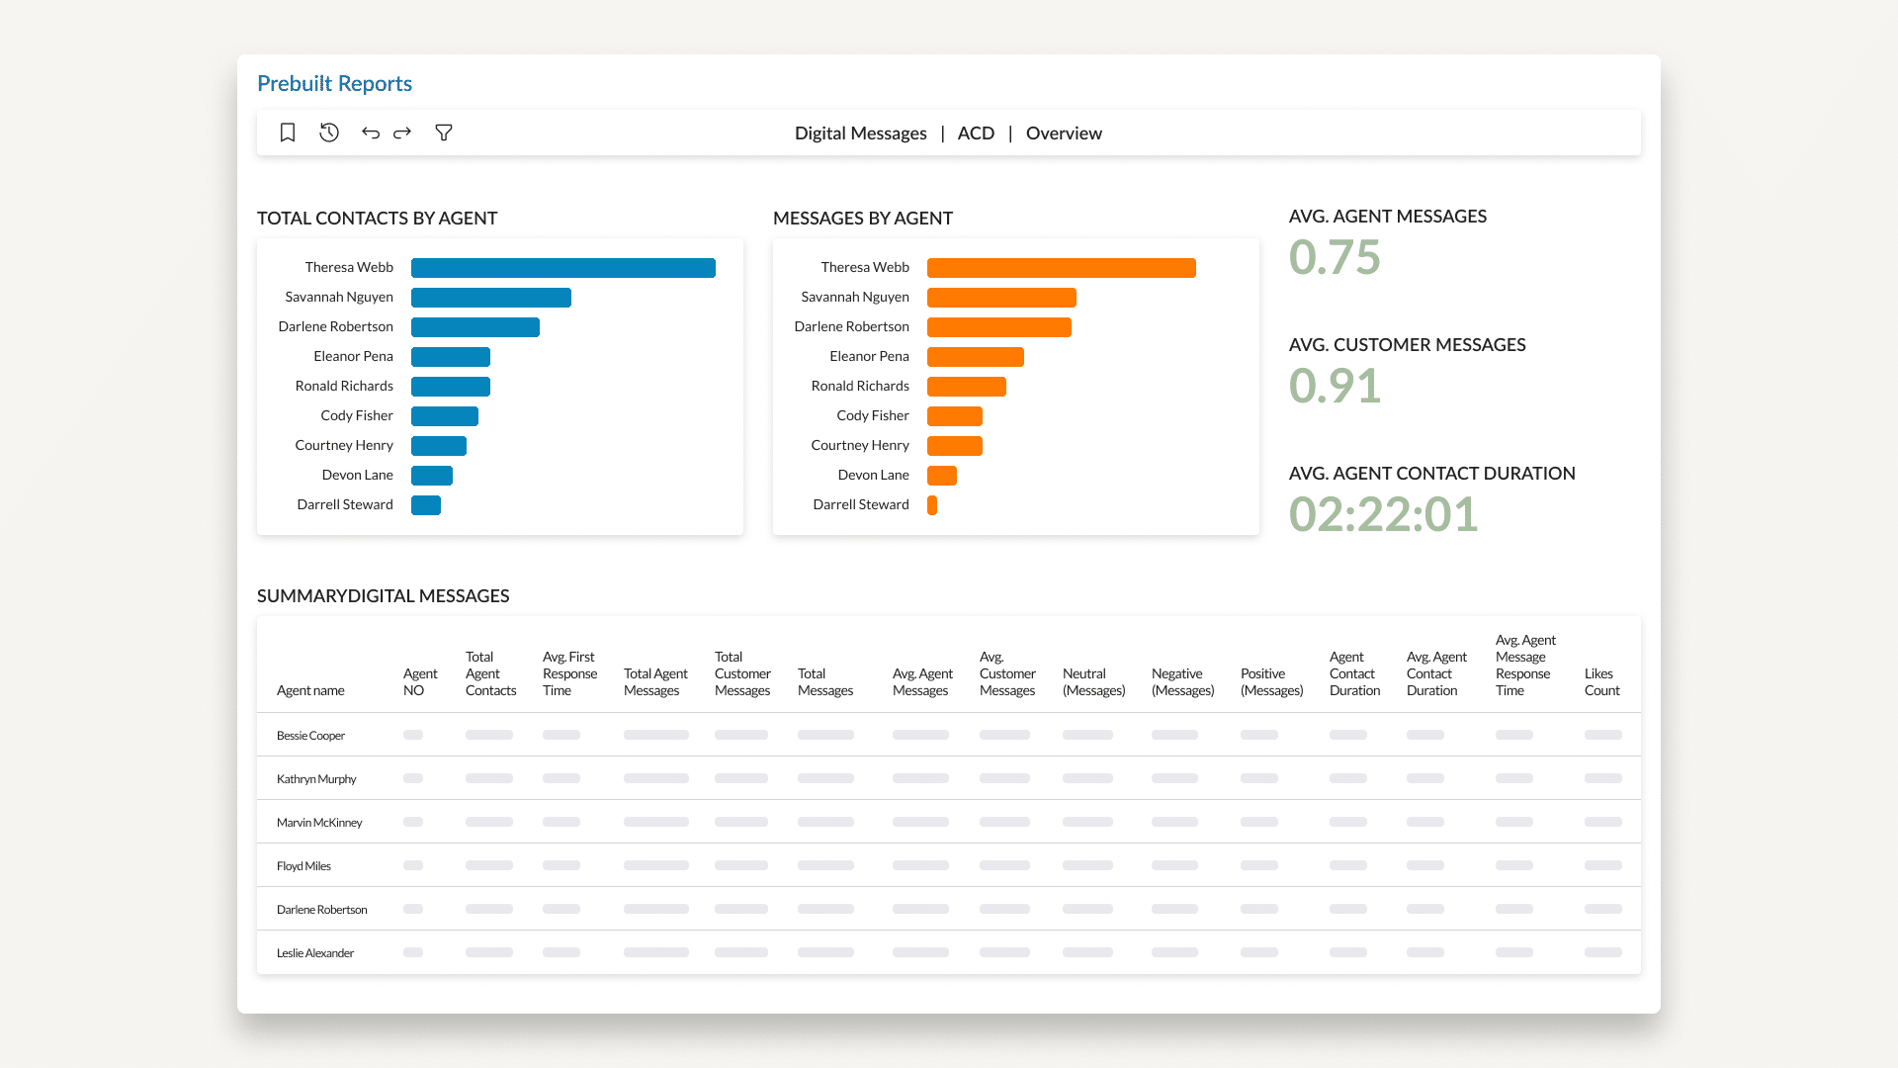Open the filter funnel icon

[444, 133]
